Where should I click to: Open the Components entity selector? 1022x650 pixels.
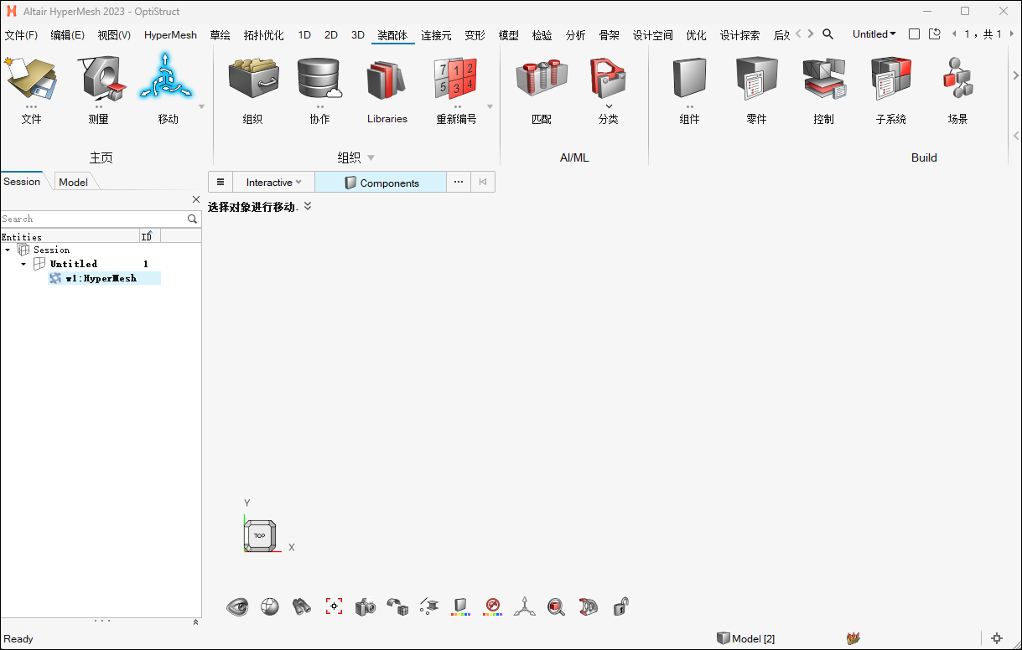click(381, 182)
